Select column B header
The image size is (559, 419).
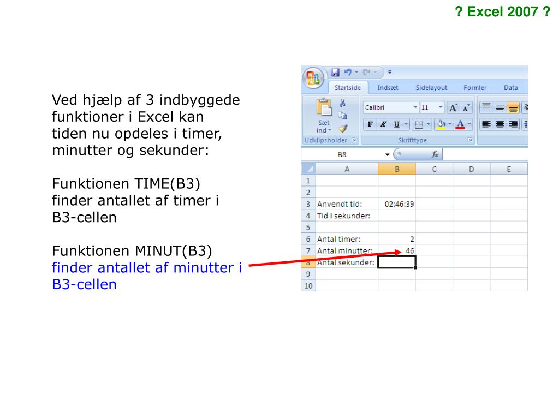397,169
